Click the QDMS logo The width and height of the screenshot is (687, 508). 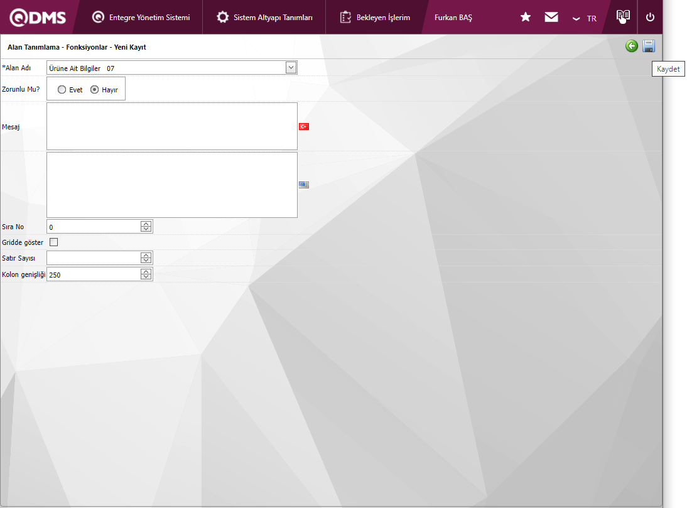click(38, 18)
